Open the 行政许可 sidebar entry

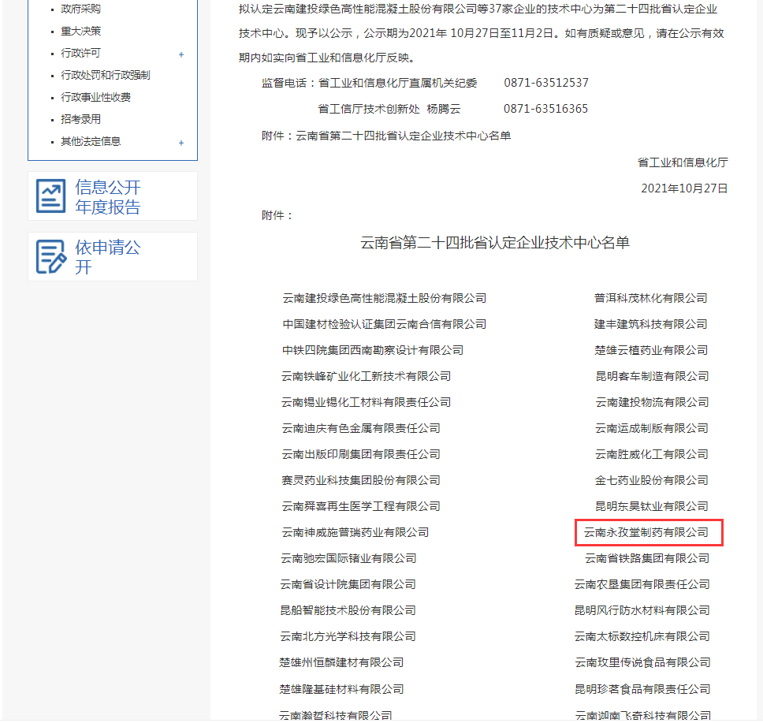tap(80, 53)
